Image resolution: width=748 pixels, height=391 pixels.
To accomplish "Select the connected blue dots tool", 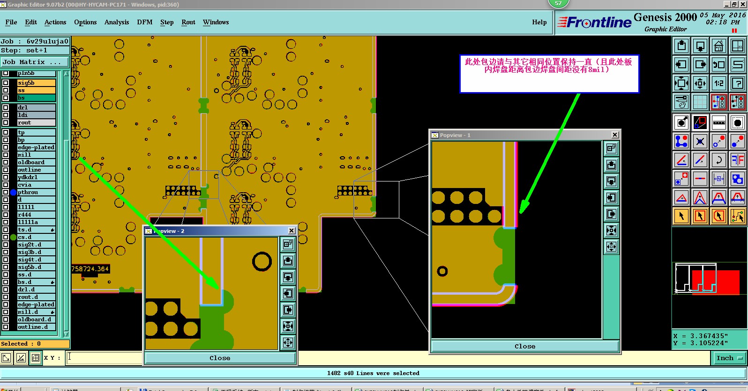I will (x=681, y=141).
